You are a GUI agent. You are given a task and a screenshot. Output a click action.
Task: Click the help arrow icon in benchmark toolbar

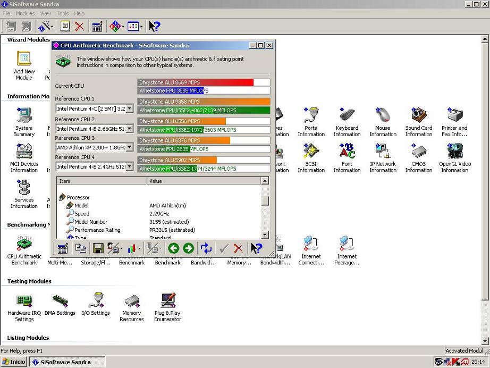[x=256, y=248]
